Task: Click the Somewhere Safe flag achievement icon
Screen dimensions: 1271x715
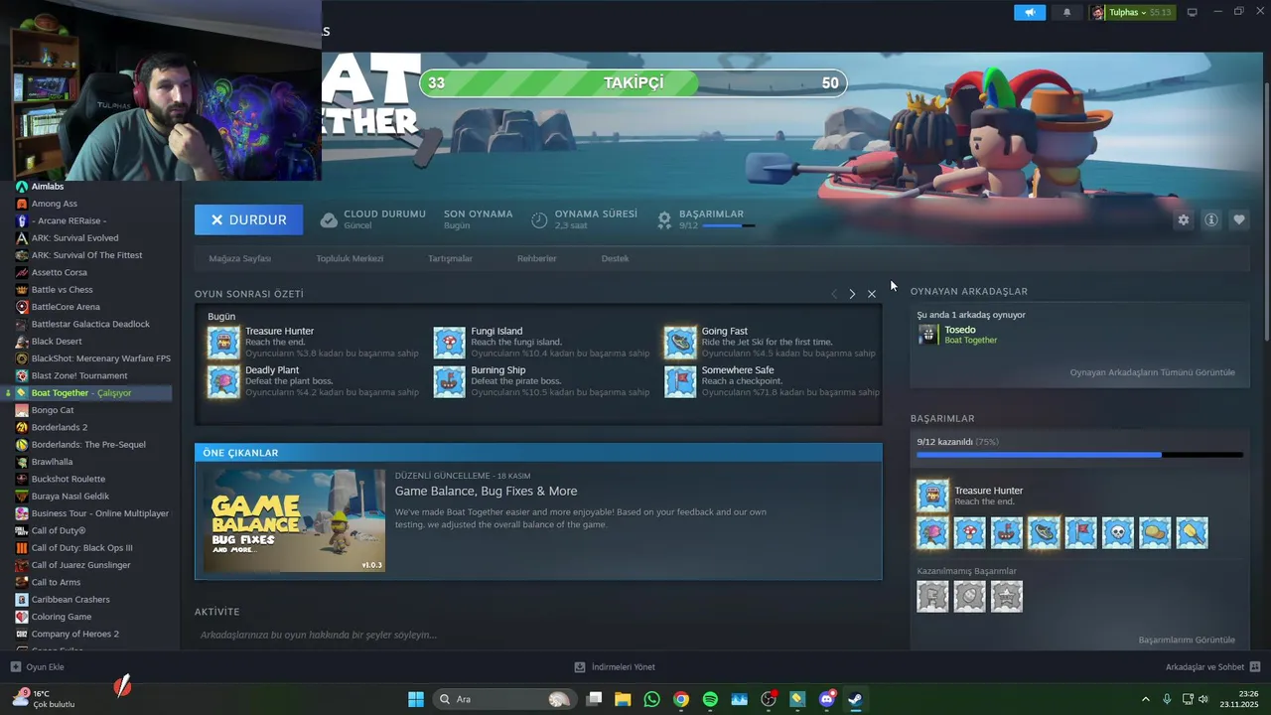Action: 680,381
